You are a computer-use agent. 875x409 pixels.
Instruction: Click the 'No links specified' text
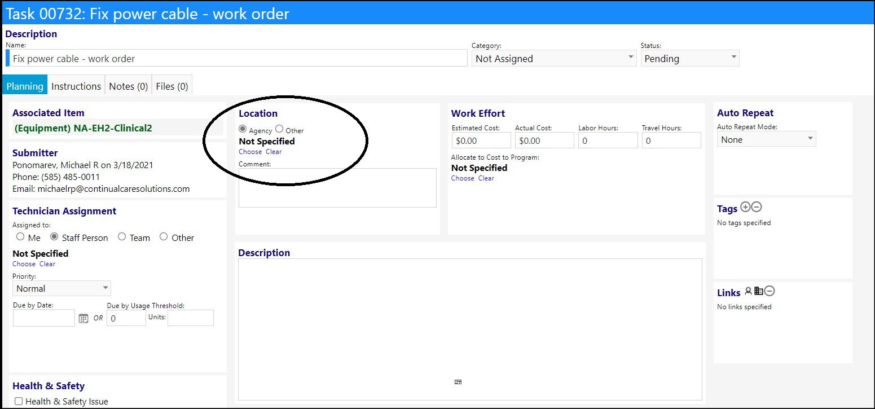click(x=744, y=307)
